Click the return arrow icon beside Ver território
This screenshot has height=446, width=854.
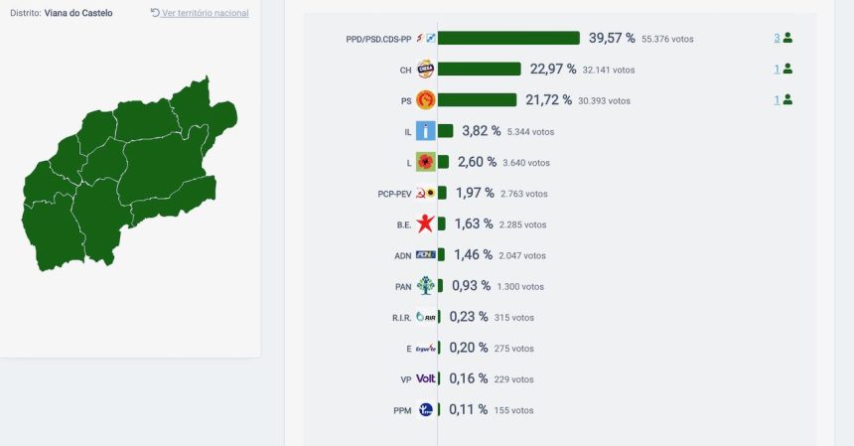(x=155, y=13)
